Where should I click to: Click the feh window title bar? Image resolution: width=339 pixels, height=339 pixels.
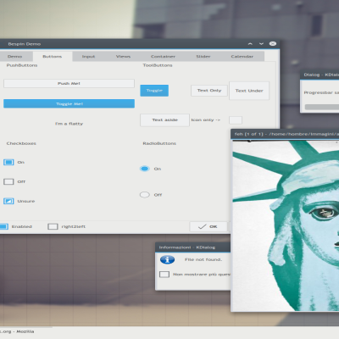click(x=285, y=134)
